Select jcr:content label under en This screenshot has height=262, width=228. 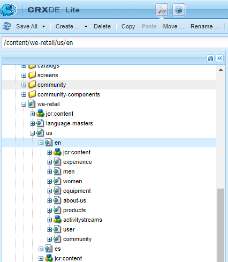(77, 152)
